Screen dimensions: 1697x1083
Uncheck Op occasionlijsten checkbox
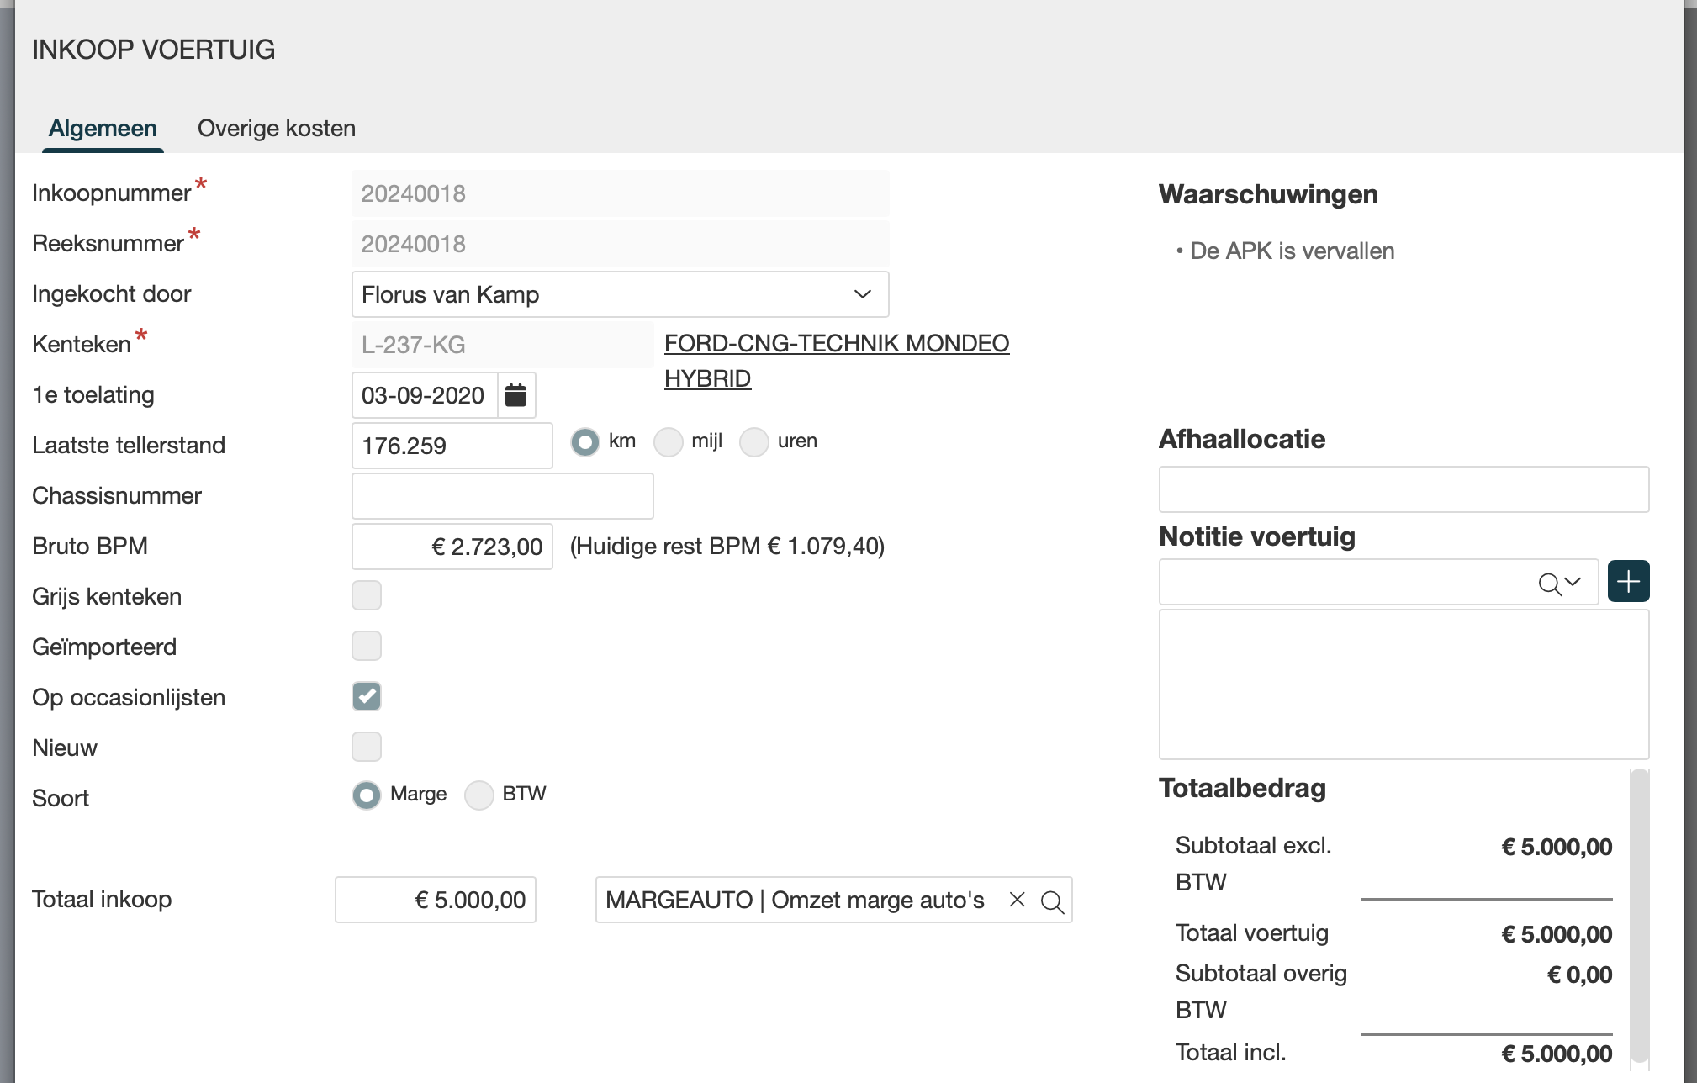[367, 696]
